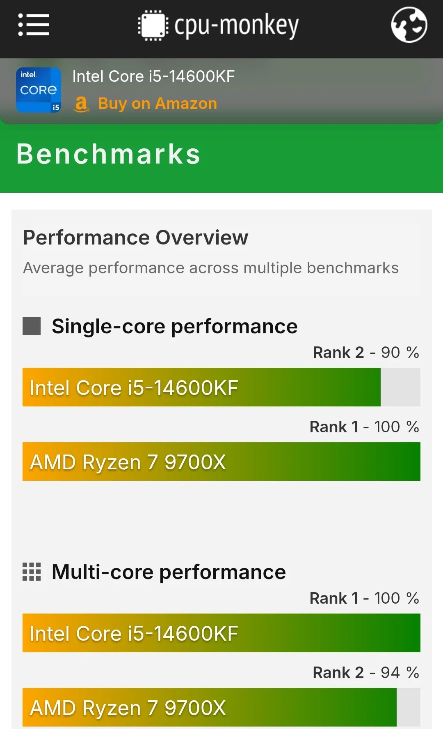Open the hamburger menu
Image resolution: width=443 pixels, height=729 pixels.
(x=34, y=25)
